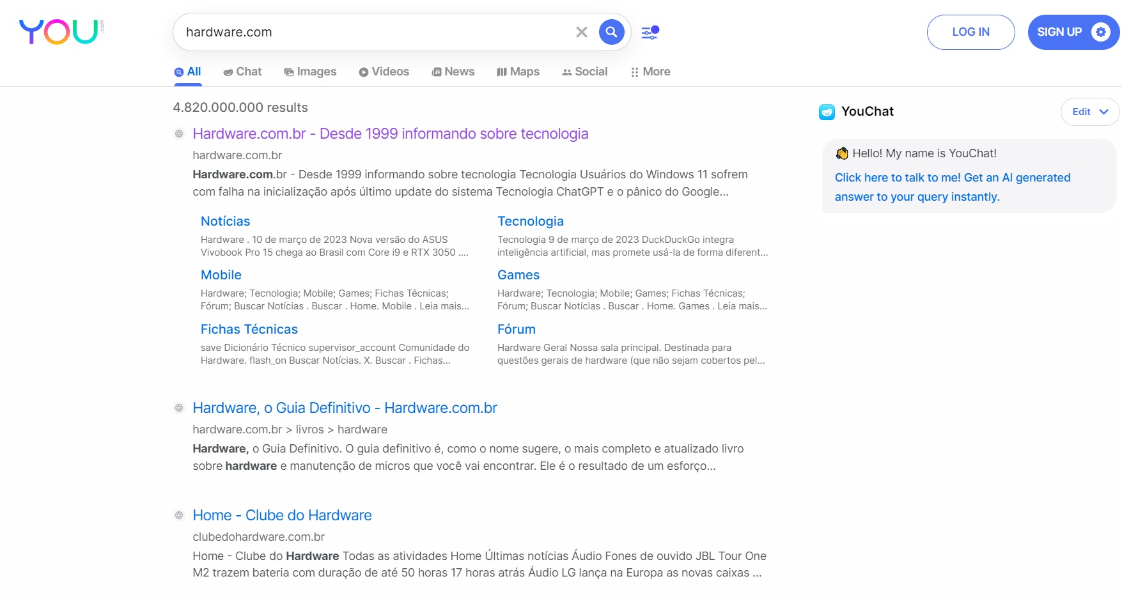Focus the hardware.com search field

pos(377,32)
